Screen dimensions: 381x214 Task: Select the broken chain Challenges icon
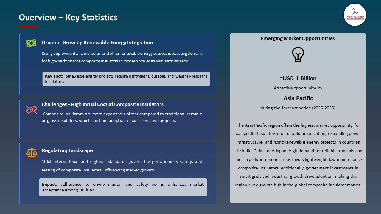(x=32, y=110)
